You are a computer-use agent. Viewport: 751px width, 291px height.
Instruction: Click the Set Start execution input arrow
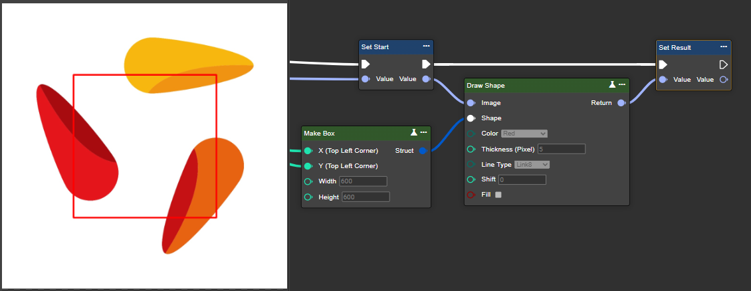pyautogui.click(x=366, y=64)
